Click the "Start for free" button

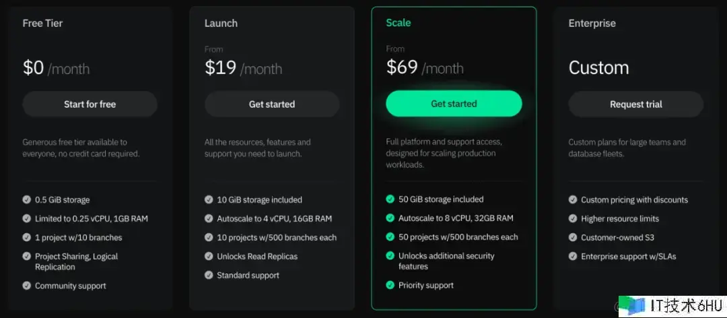(90, 104)
